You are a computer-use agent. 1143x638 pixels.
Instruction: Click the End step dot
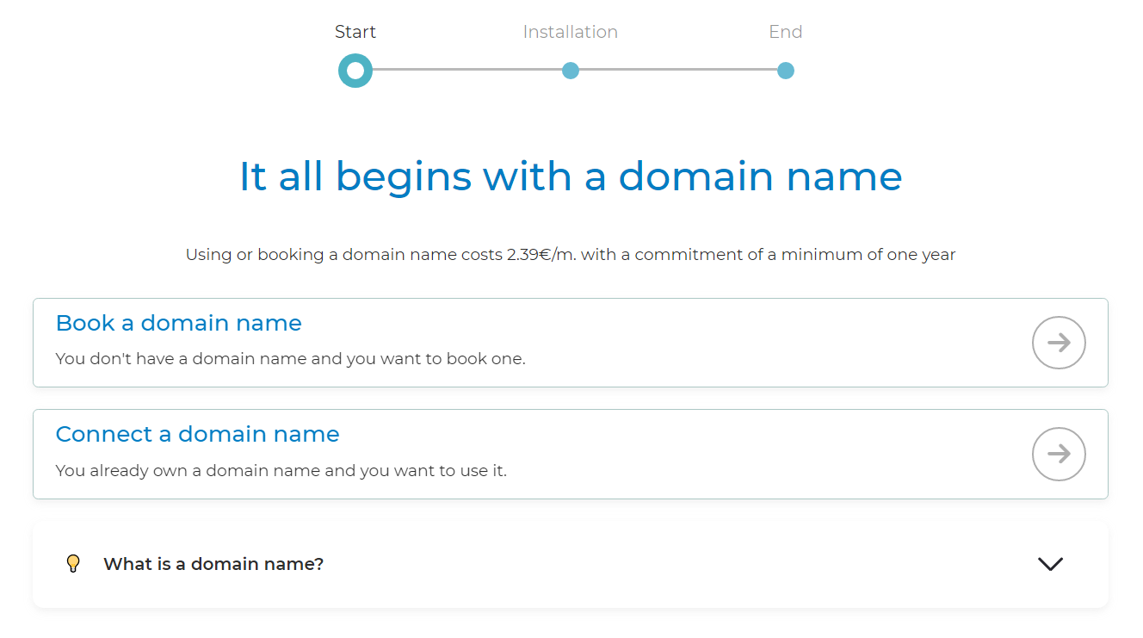(786, 71)
